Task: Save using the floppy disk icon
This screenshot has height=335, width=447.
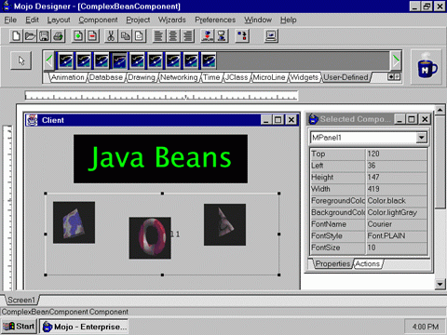Action: pyautogui.click(x=44, y=36)
